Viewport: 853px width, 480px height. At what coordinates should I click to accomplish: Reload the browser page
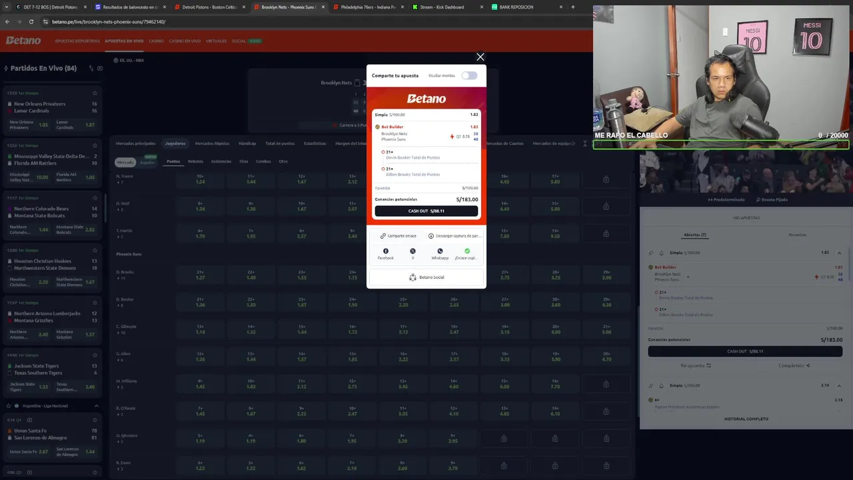pos(31,21)
